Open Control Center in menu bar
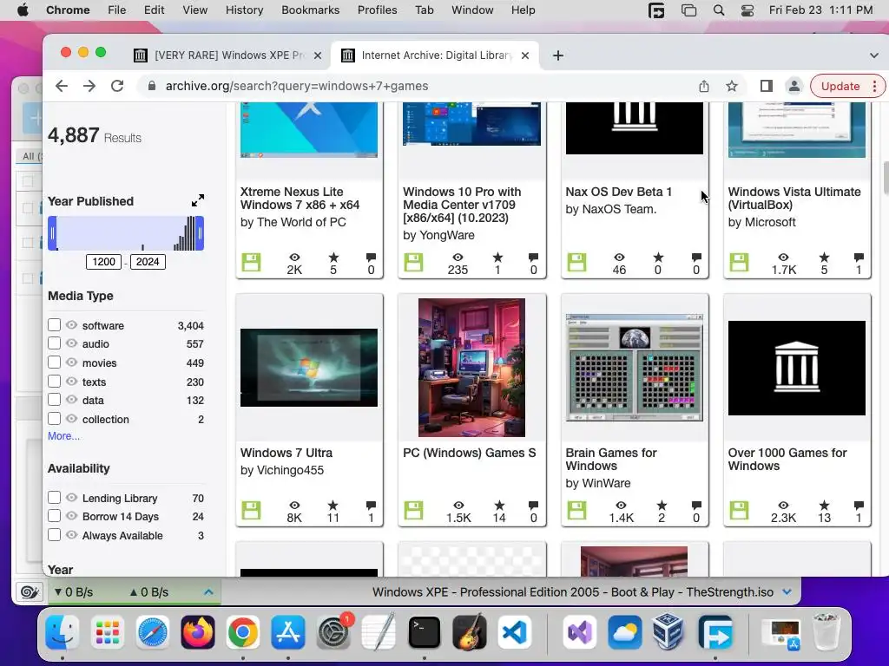The image size is (889, 666). [x=747, y=10]
